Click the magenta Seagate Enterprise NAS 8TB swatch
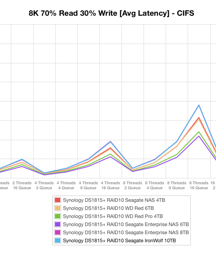The height and width of the screenshot is (258, 216). (58, 232)
